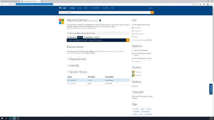This screenshot has height=120, width=214.
Task: Open the Project Site link
Action: [x=137, y=28]
